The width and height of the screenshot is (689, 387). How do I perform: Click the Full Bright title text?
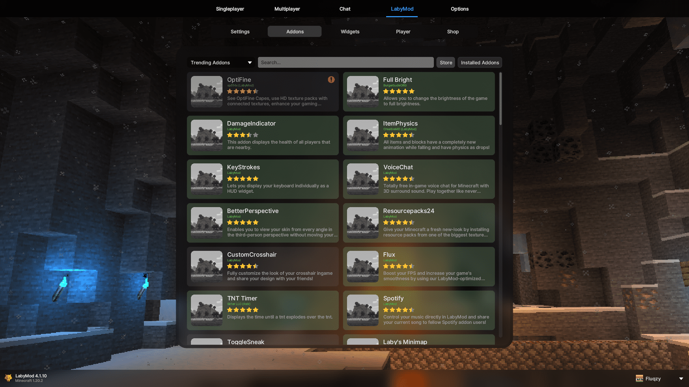point(397,80)
